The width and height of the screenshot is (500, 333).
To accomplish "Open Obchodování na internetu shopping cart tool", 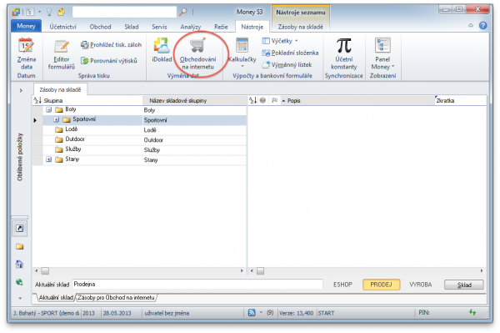I will pyautogui.click(x=197, y=53).
